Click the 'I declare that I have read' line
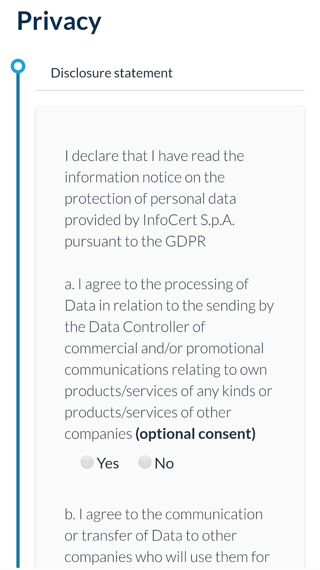The width and height of the screenshot is (320, 570). 154,156
